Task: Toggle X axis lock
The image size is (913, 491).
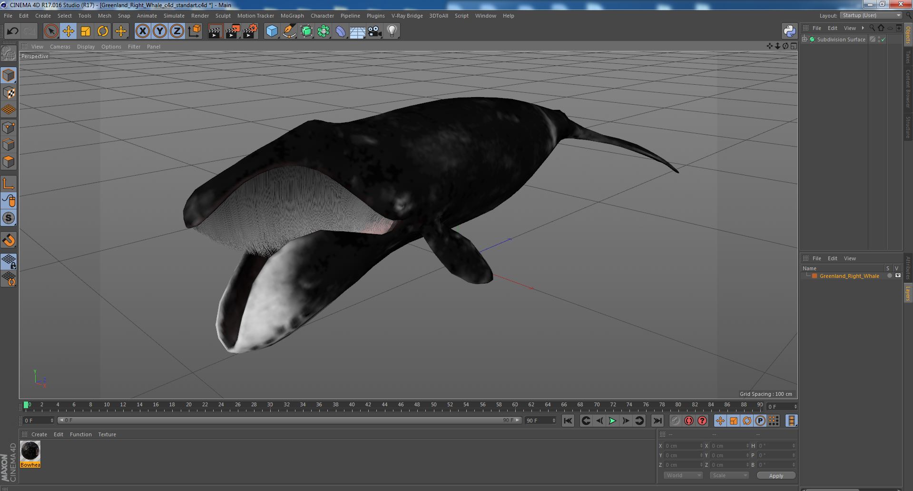Action: tap(142, 31)
